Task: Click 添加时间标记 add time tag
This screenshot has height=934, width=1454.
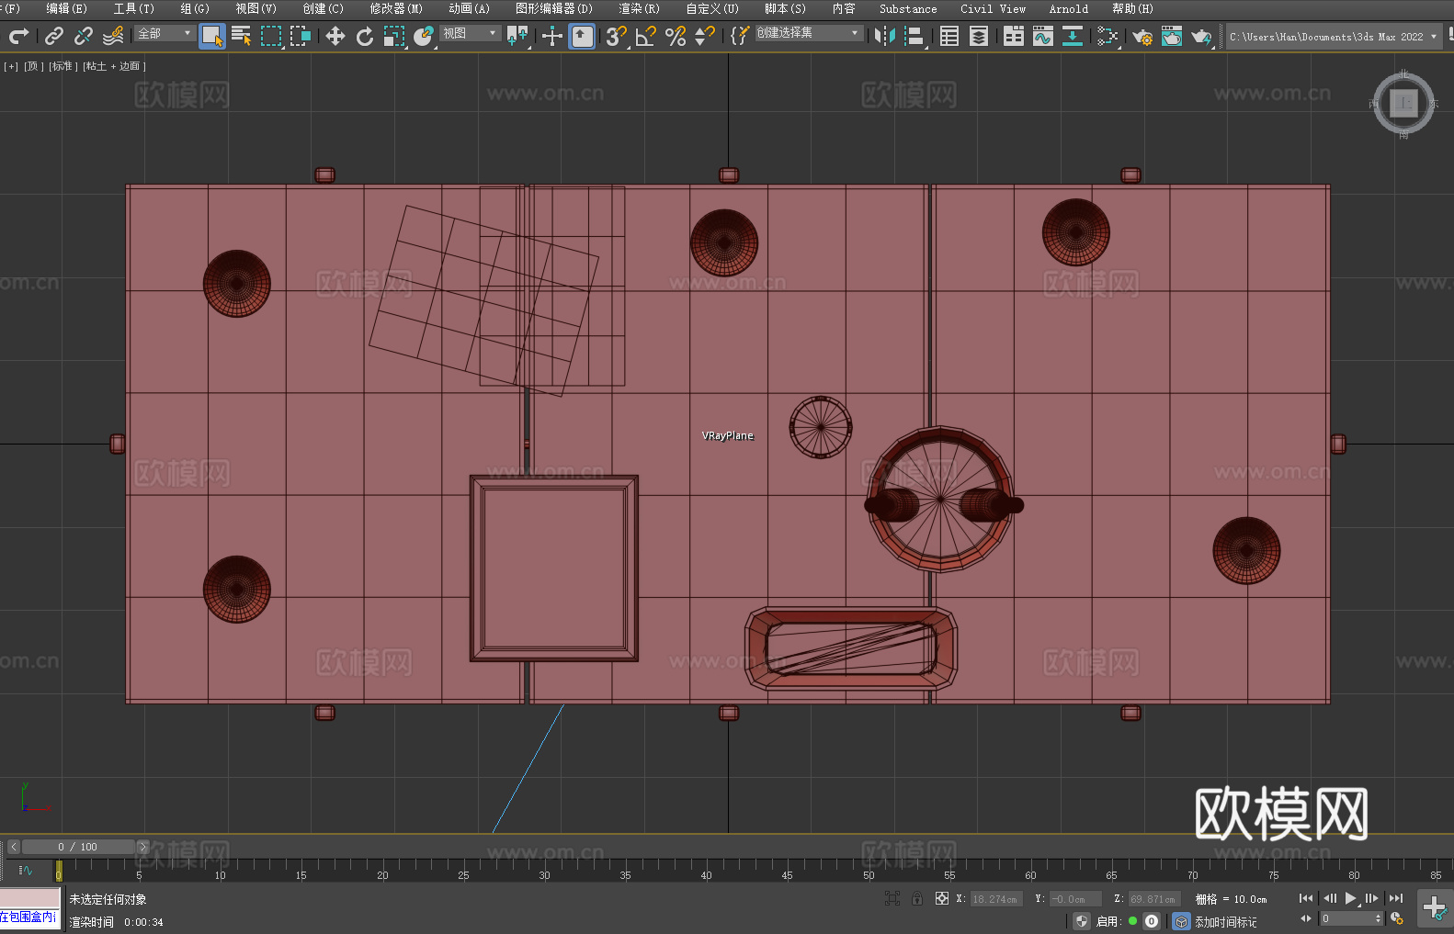Action: coord(1226,922)
